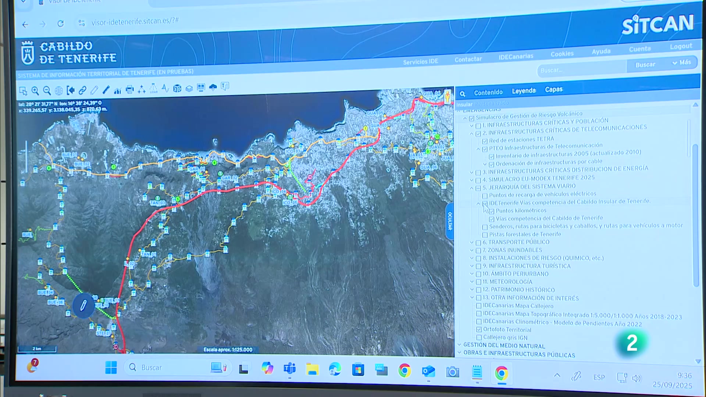
Task: Expand GESTIÓN DEL MEDIO NATURAL section
Action: tap(459, 345)
